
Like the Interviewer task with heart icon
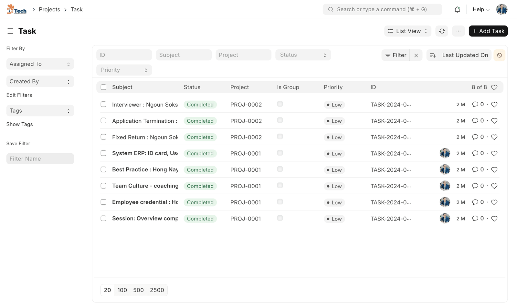click(x=494, y=105)
